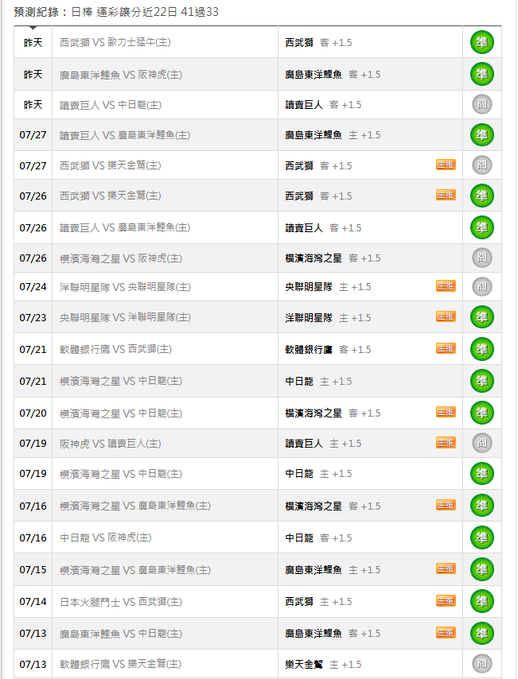Click 準 icon in 07/23 央聯明星隊 VS 洋聯明星隊 row

point(482,317)
